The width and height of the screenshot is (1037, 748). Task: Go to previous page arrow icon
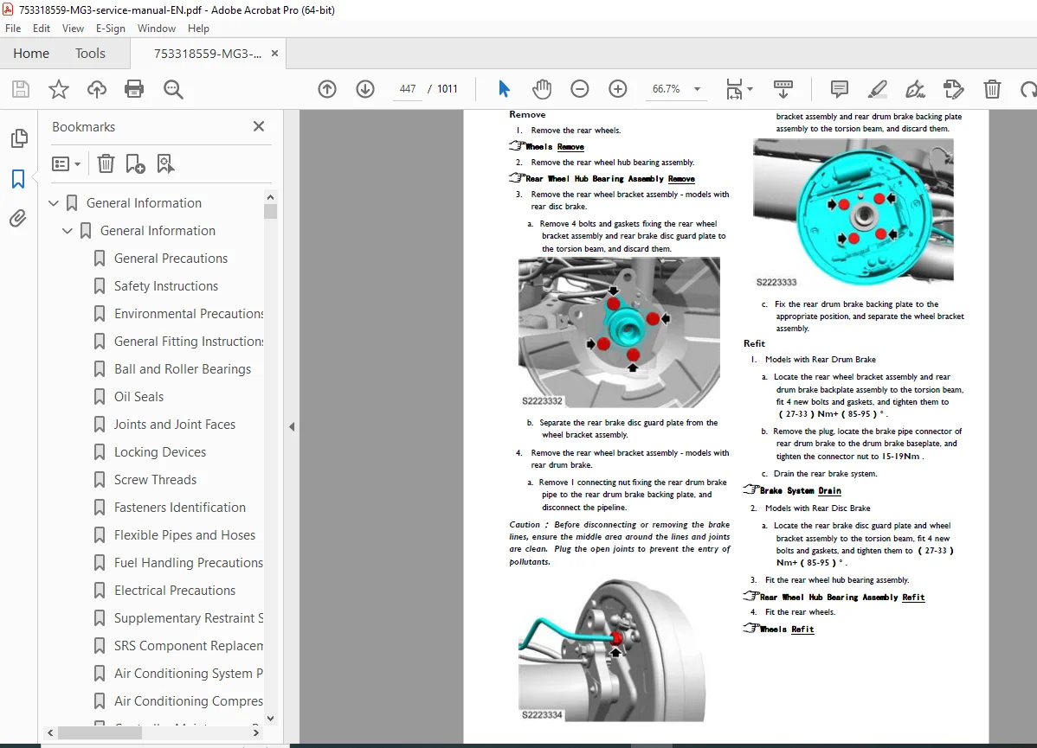[326, 89]
